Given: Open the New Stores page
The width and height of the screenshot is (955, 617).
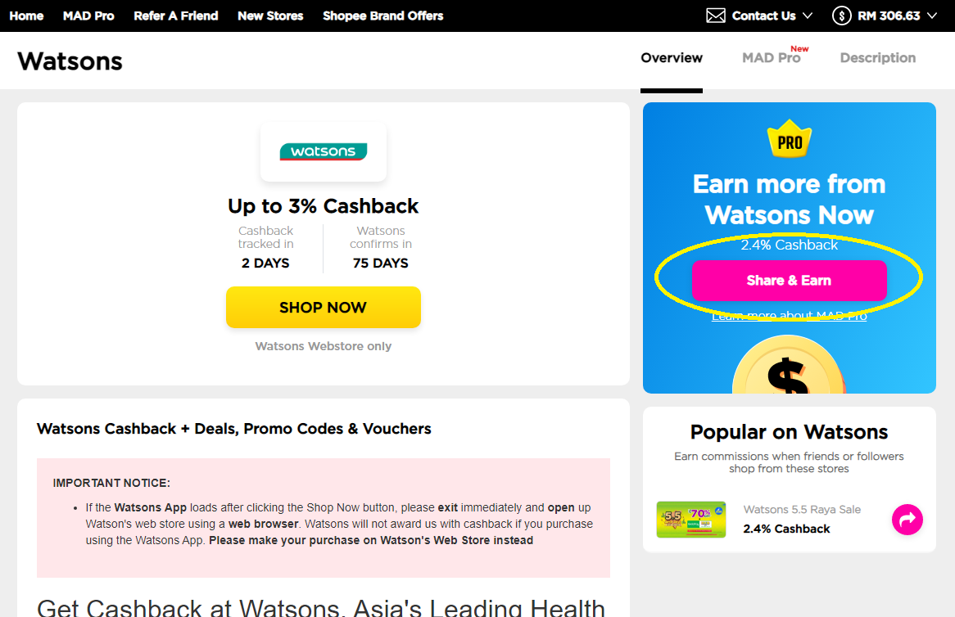Looking at the screenshot, I should click(270, 16).
